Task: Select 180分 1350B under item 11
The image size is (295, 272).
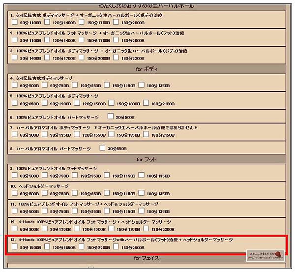Action: (141, 211)
